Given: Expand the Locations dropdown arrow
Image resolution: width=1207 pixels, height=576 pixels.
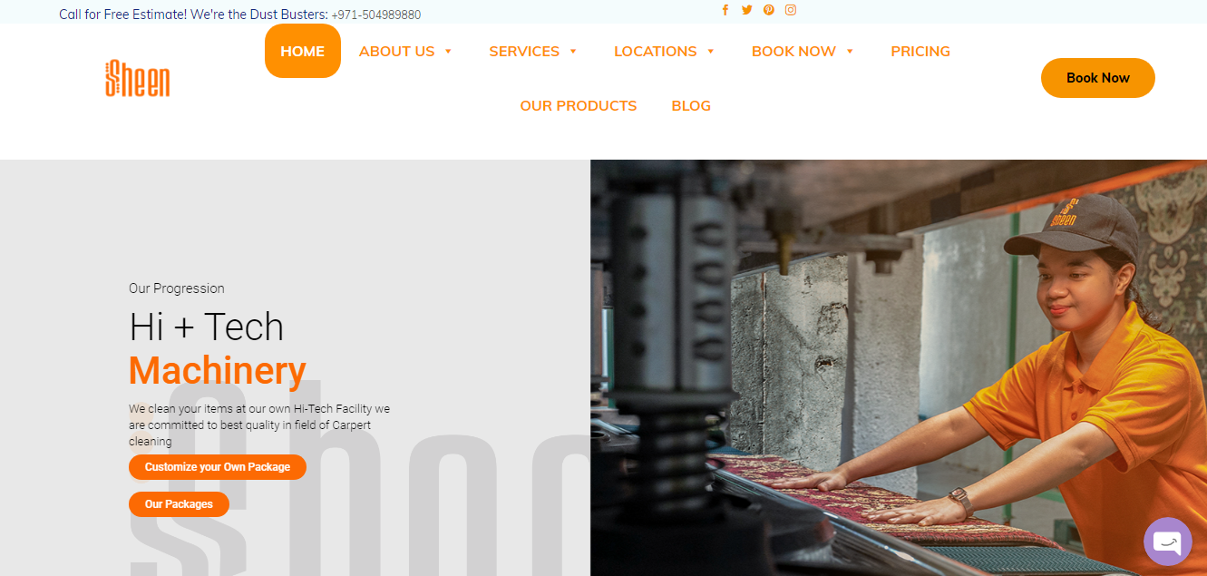Looking at the screenshot, I should point(711,52).
